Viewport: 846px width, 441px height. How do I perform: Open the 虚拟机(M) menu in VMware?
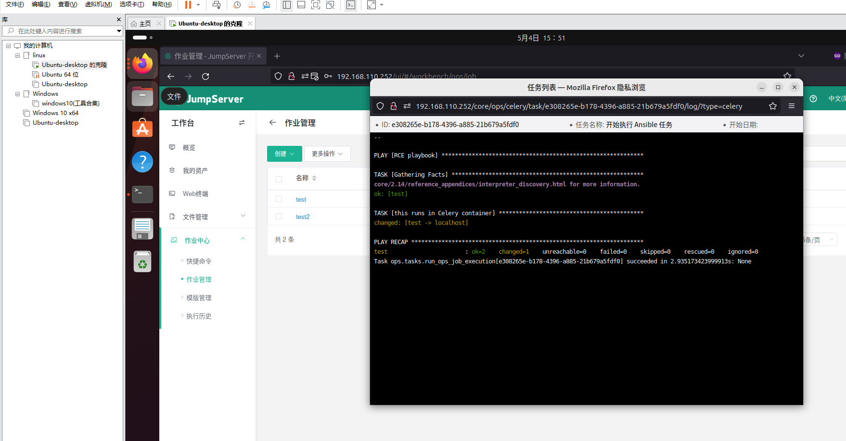(98, 4)
